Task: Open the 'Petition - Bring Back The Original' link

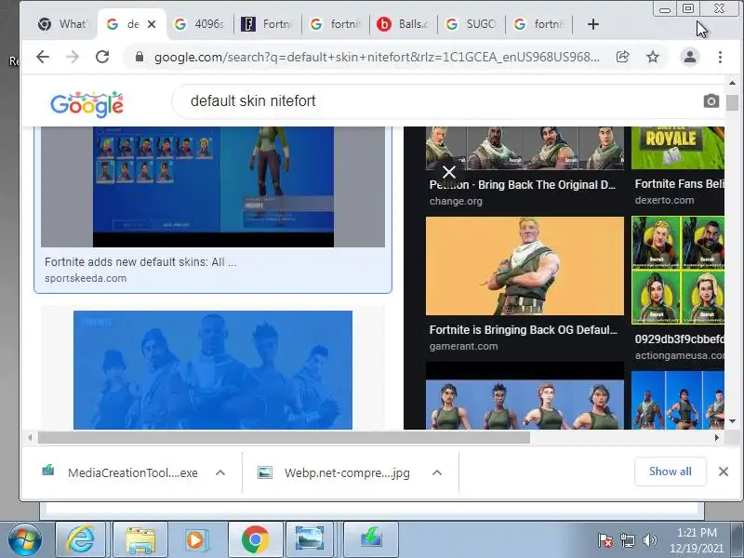Action: (x=523, y=184)
